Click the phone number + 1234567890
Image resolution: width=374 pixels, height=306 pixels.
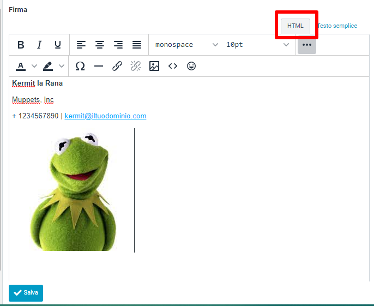[x=35, y=116]
